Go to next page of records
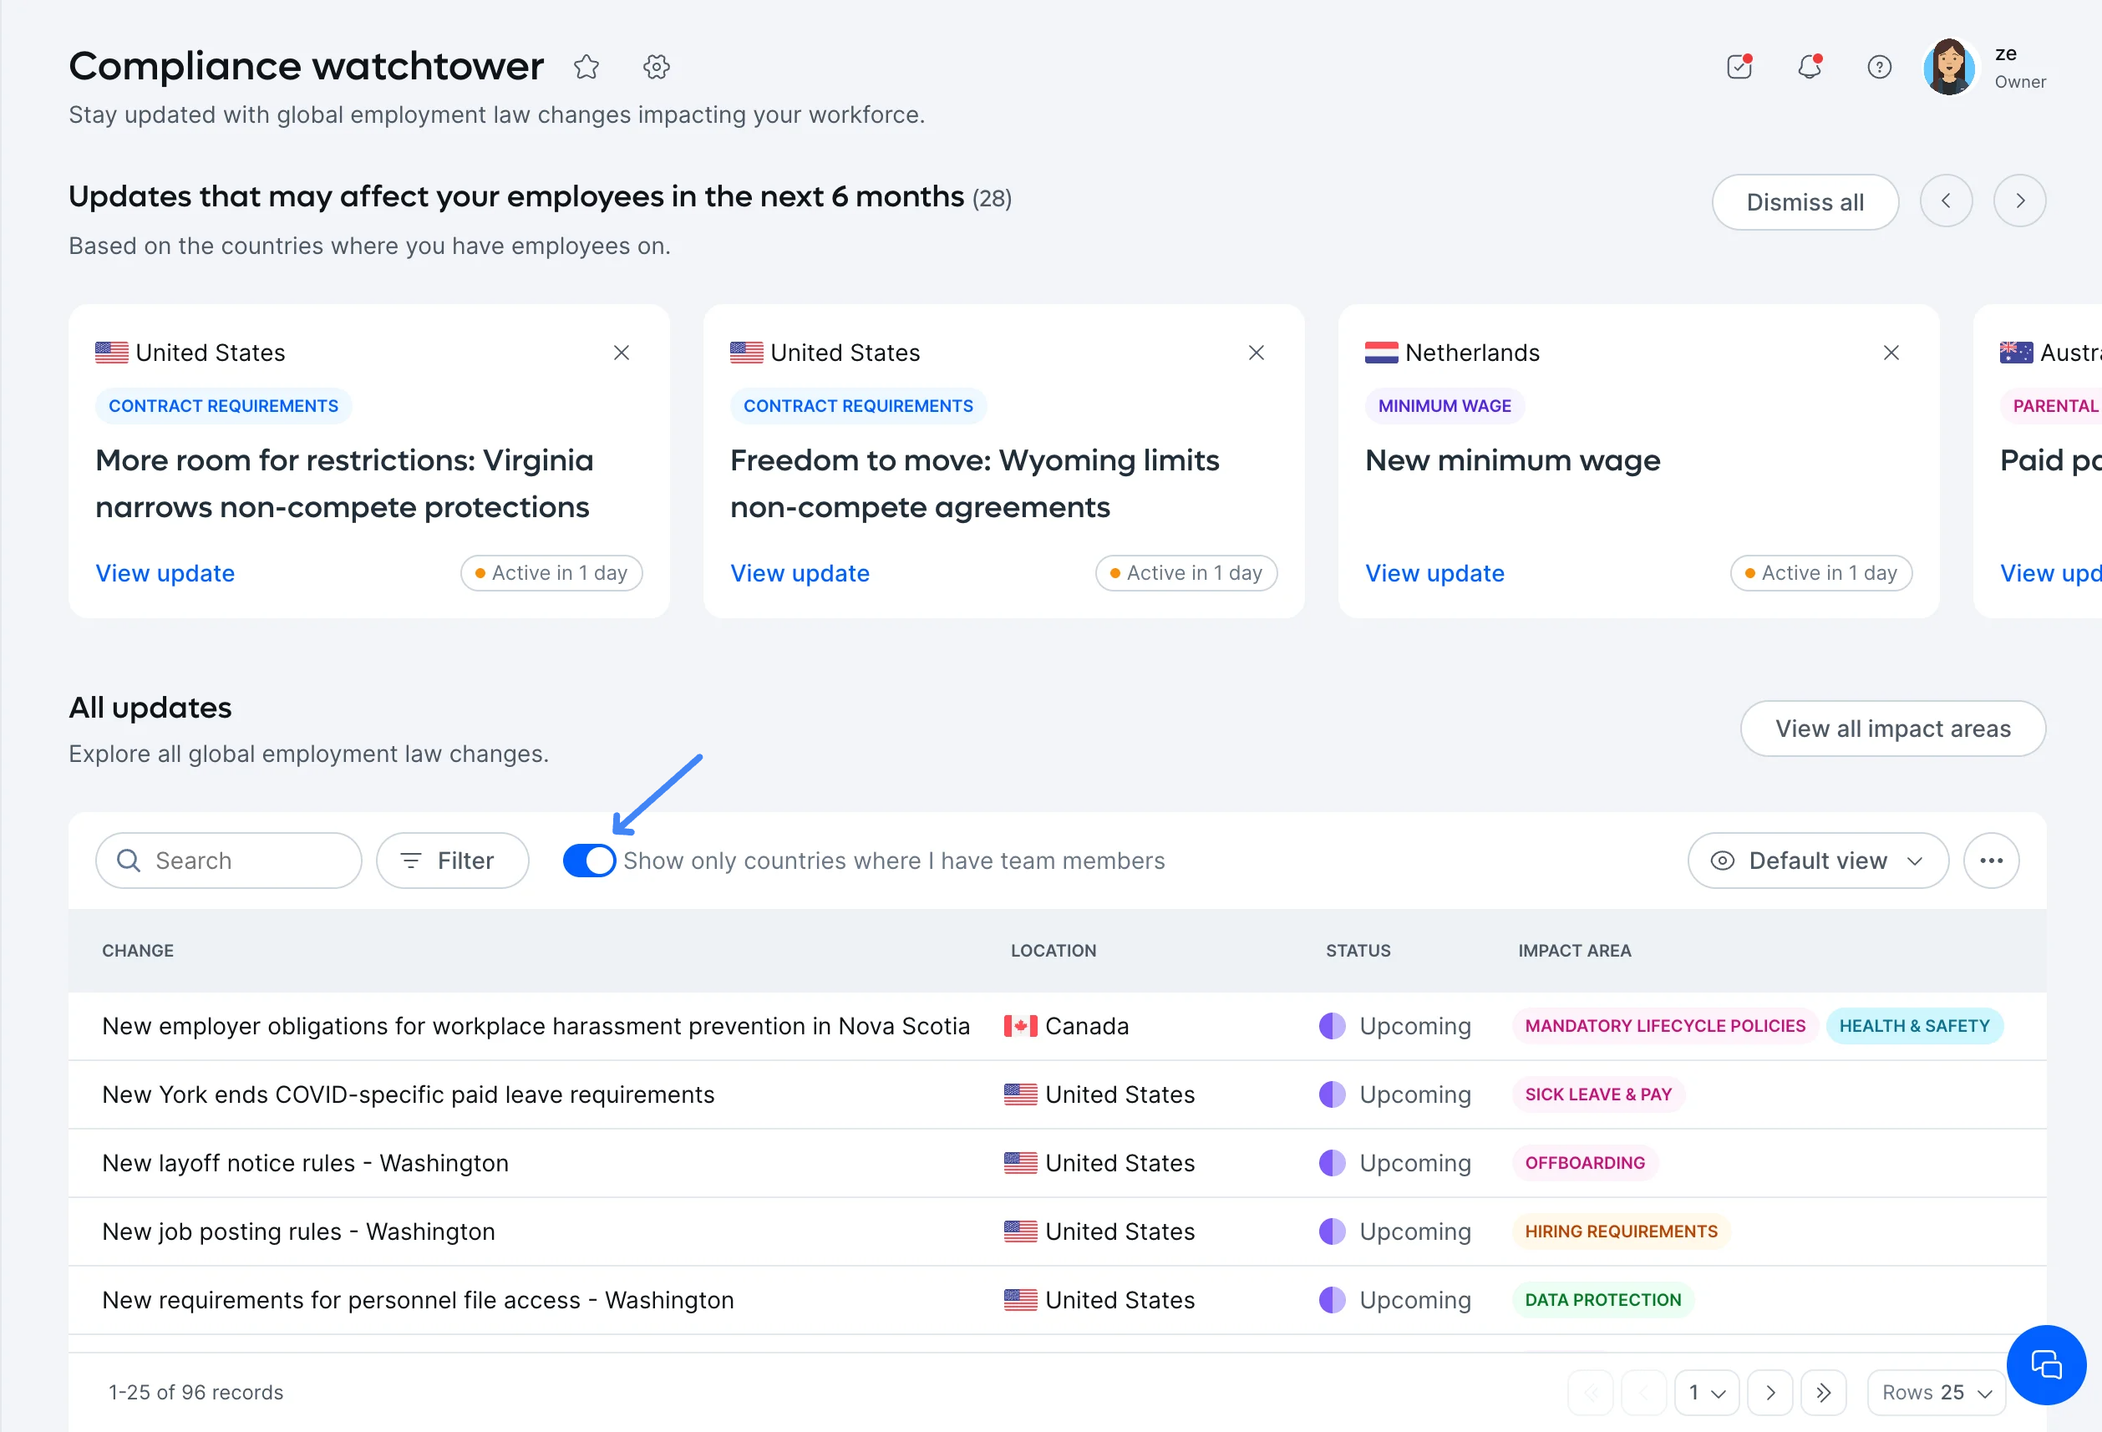Viewport: 2102px width, 1432px height. click(1771, 1392)
